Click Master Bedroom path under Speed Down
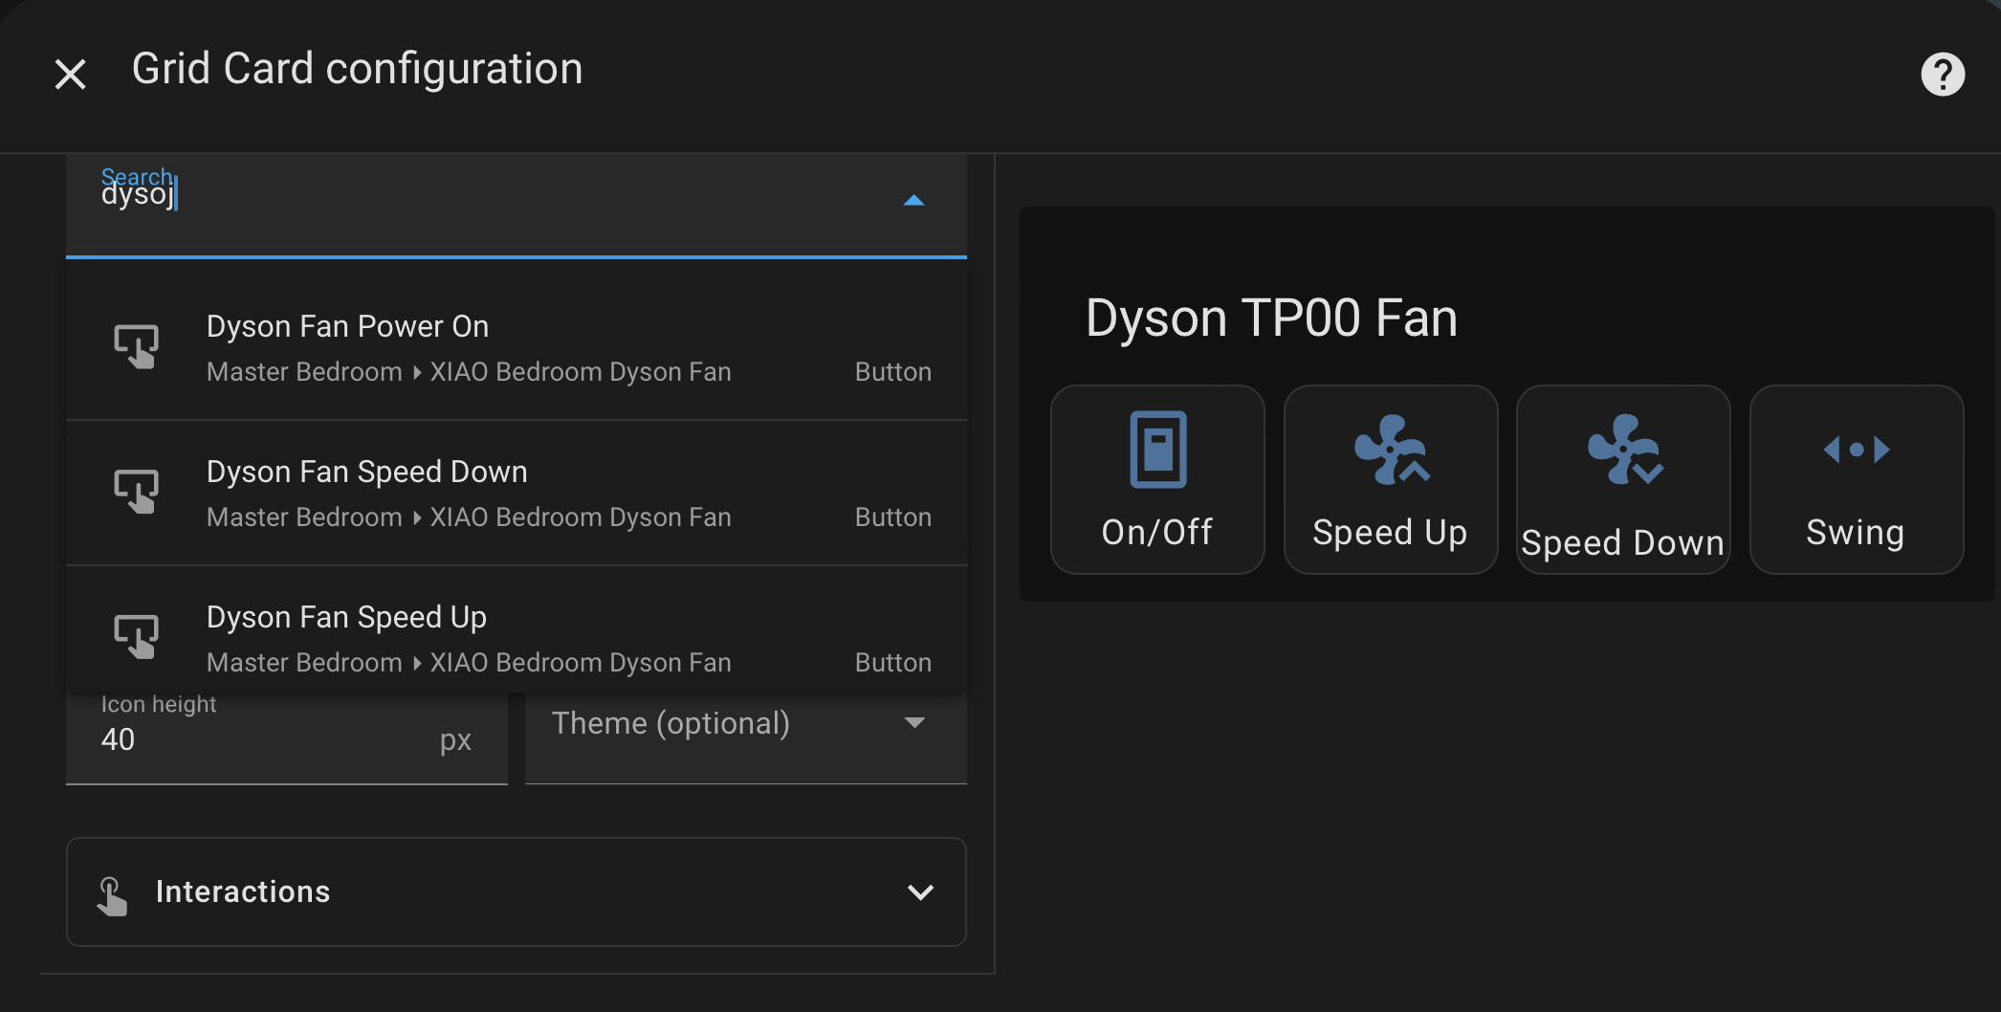Screen dimensions: 2001x1012 click(x=469, y=517)
